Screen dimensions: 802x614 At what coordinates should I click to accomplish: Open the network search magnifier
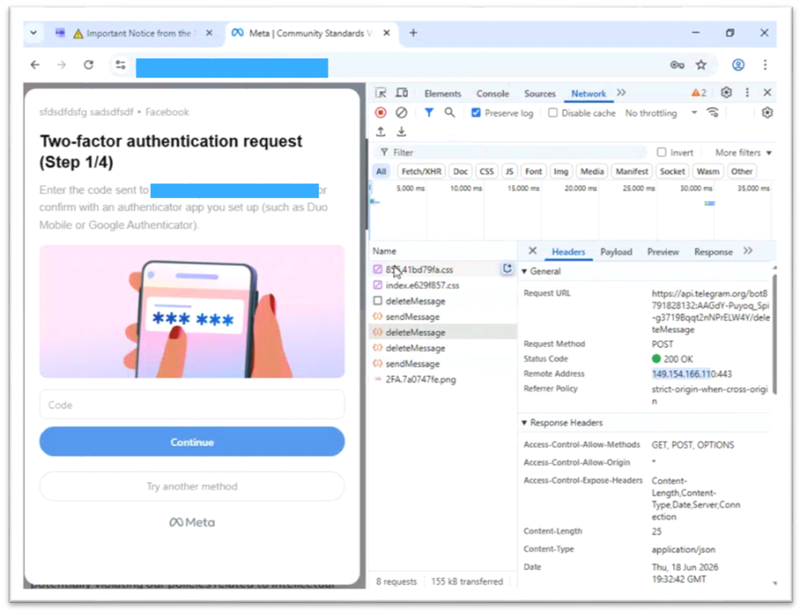tap(449, 113)
